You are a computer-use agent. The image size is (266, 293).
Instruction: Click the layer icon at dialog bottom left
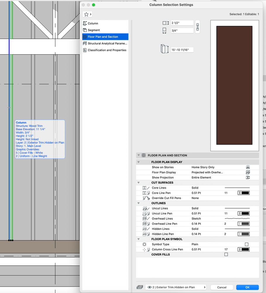click(x=140, y=287)
